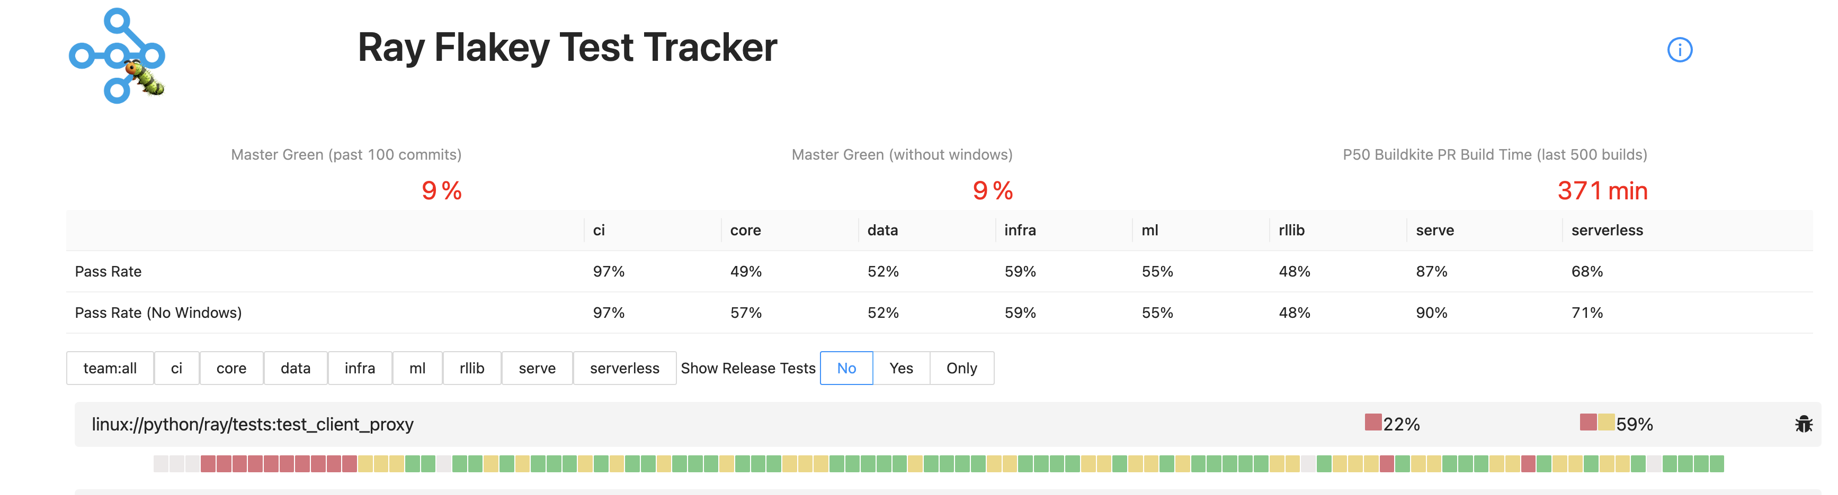Select 'Only' to show release tests exclusively
The height and width of the screenshot is (495, 1838).
(x=962, y=368)
